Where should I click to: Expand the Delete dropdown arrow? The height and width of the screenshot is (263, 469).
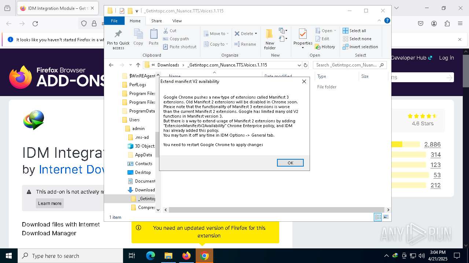tap(256, 34)
